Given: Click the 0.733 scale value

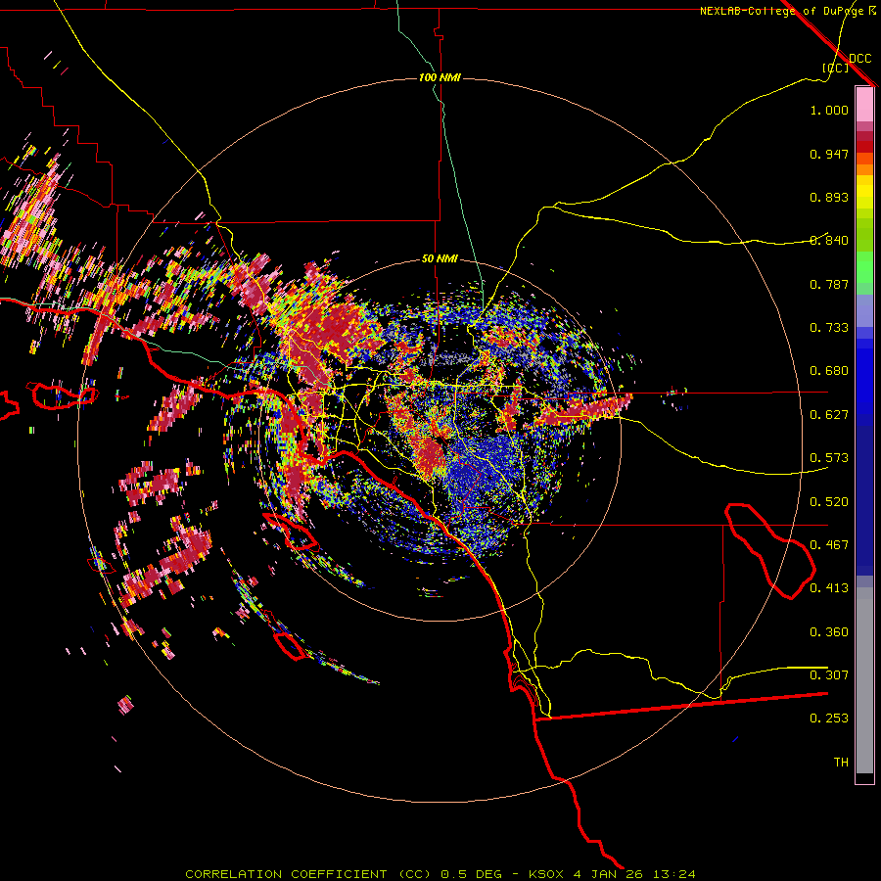Looking at the screenshot, I should click(829, 328).
